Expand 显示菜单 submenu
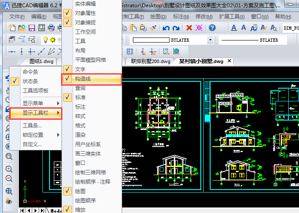 [x=35, y=103]
